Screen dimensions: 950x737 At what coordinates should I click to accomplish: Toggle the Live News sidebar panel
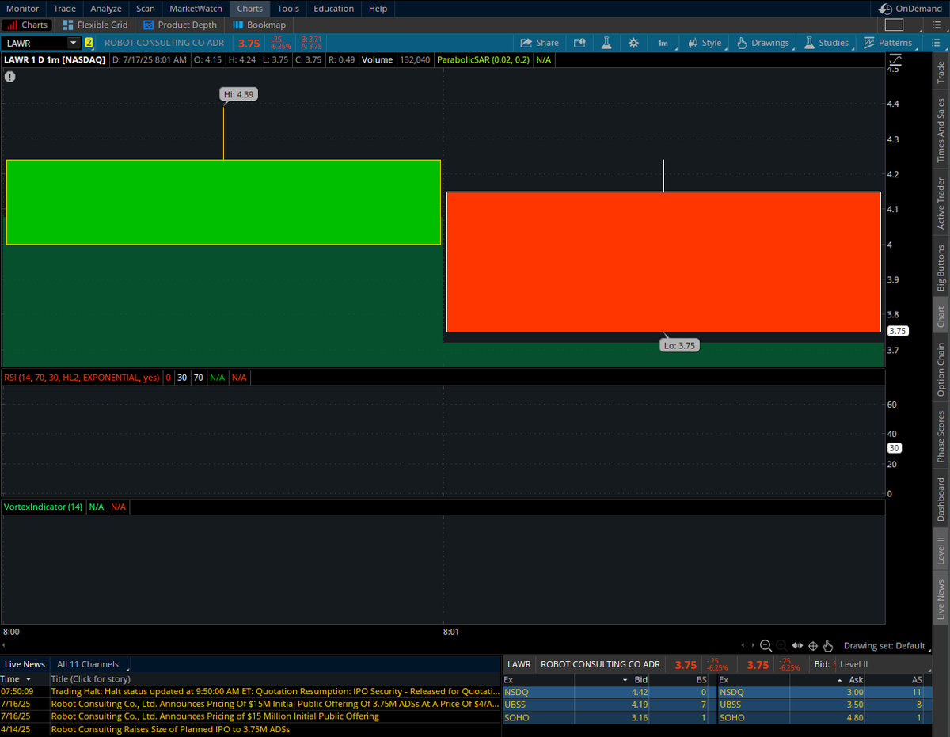[x=940, y=599]
